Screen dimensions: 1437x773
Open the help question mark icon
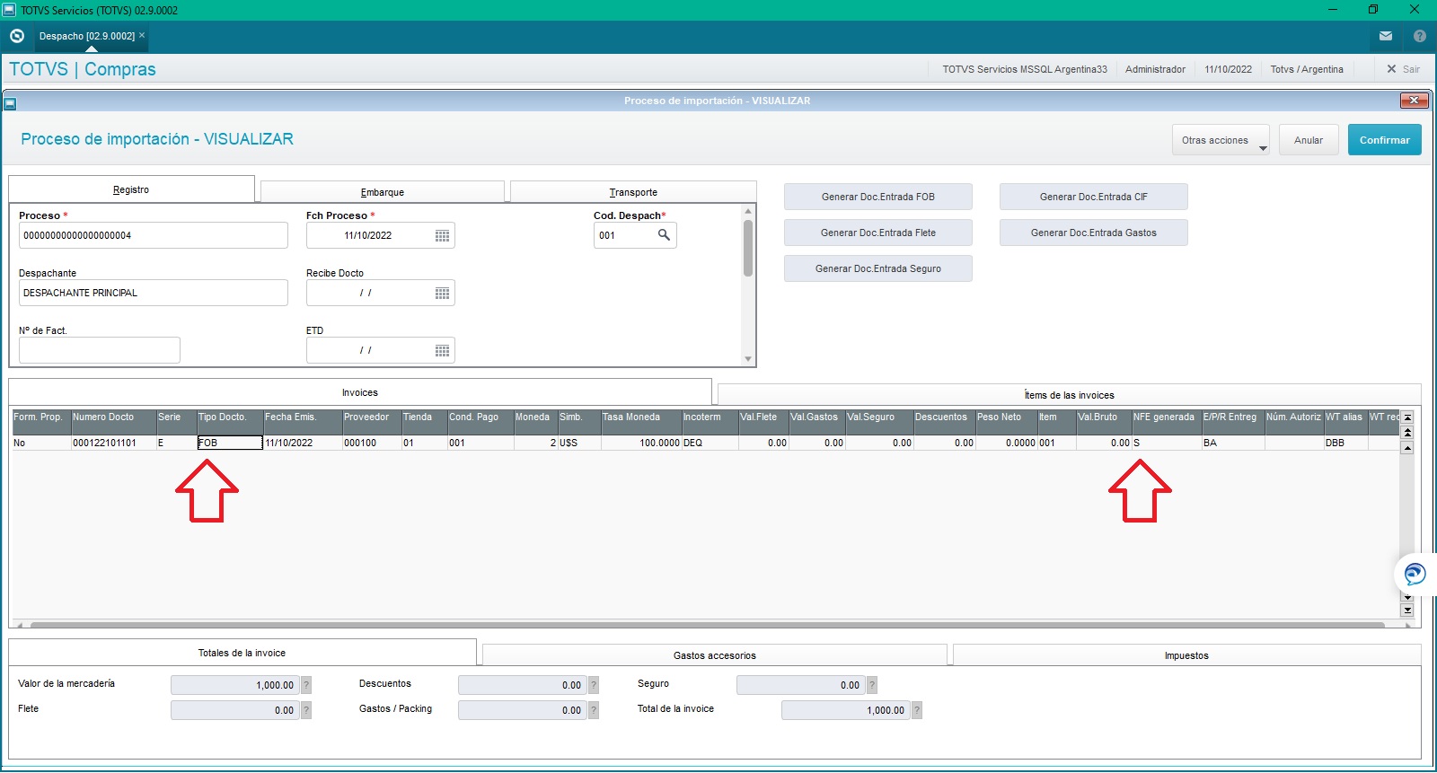click(1420, 36)
